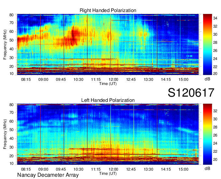Click the Time (UT) label under the lower plot

(108, 173)
